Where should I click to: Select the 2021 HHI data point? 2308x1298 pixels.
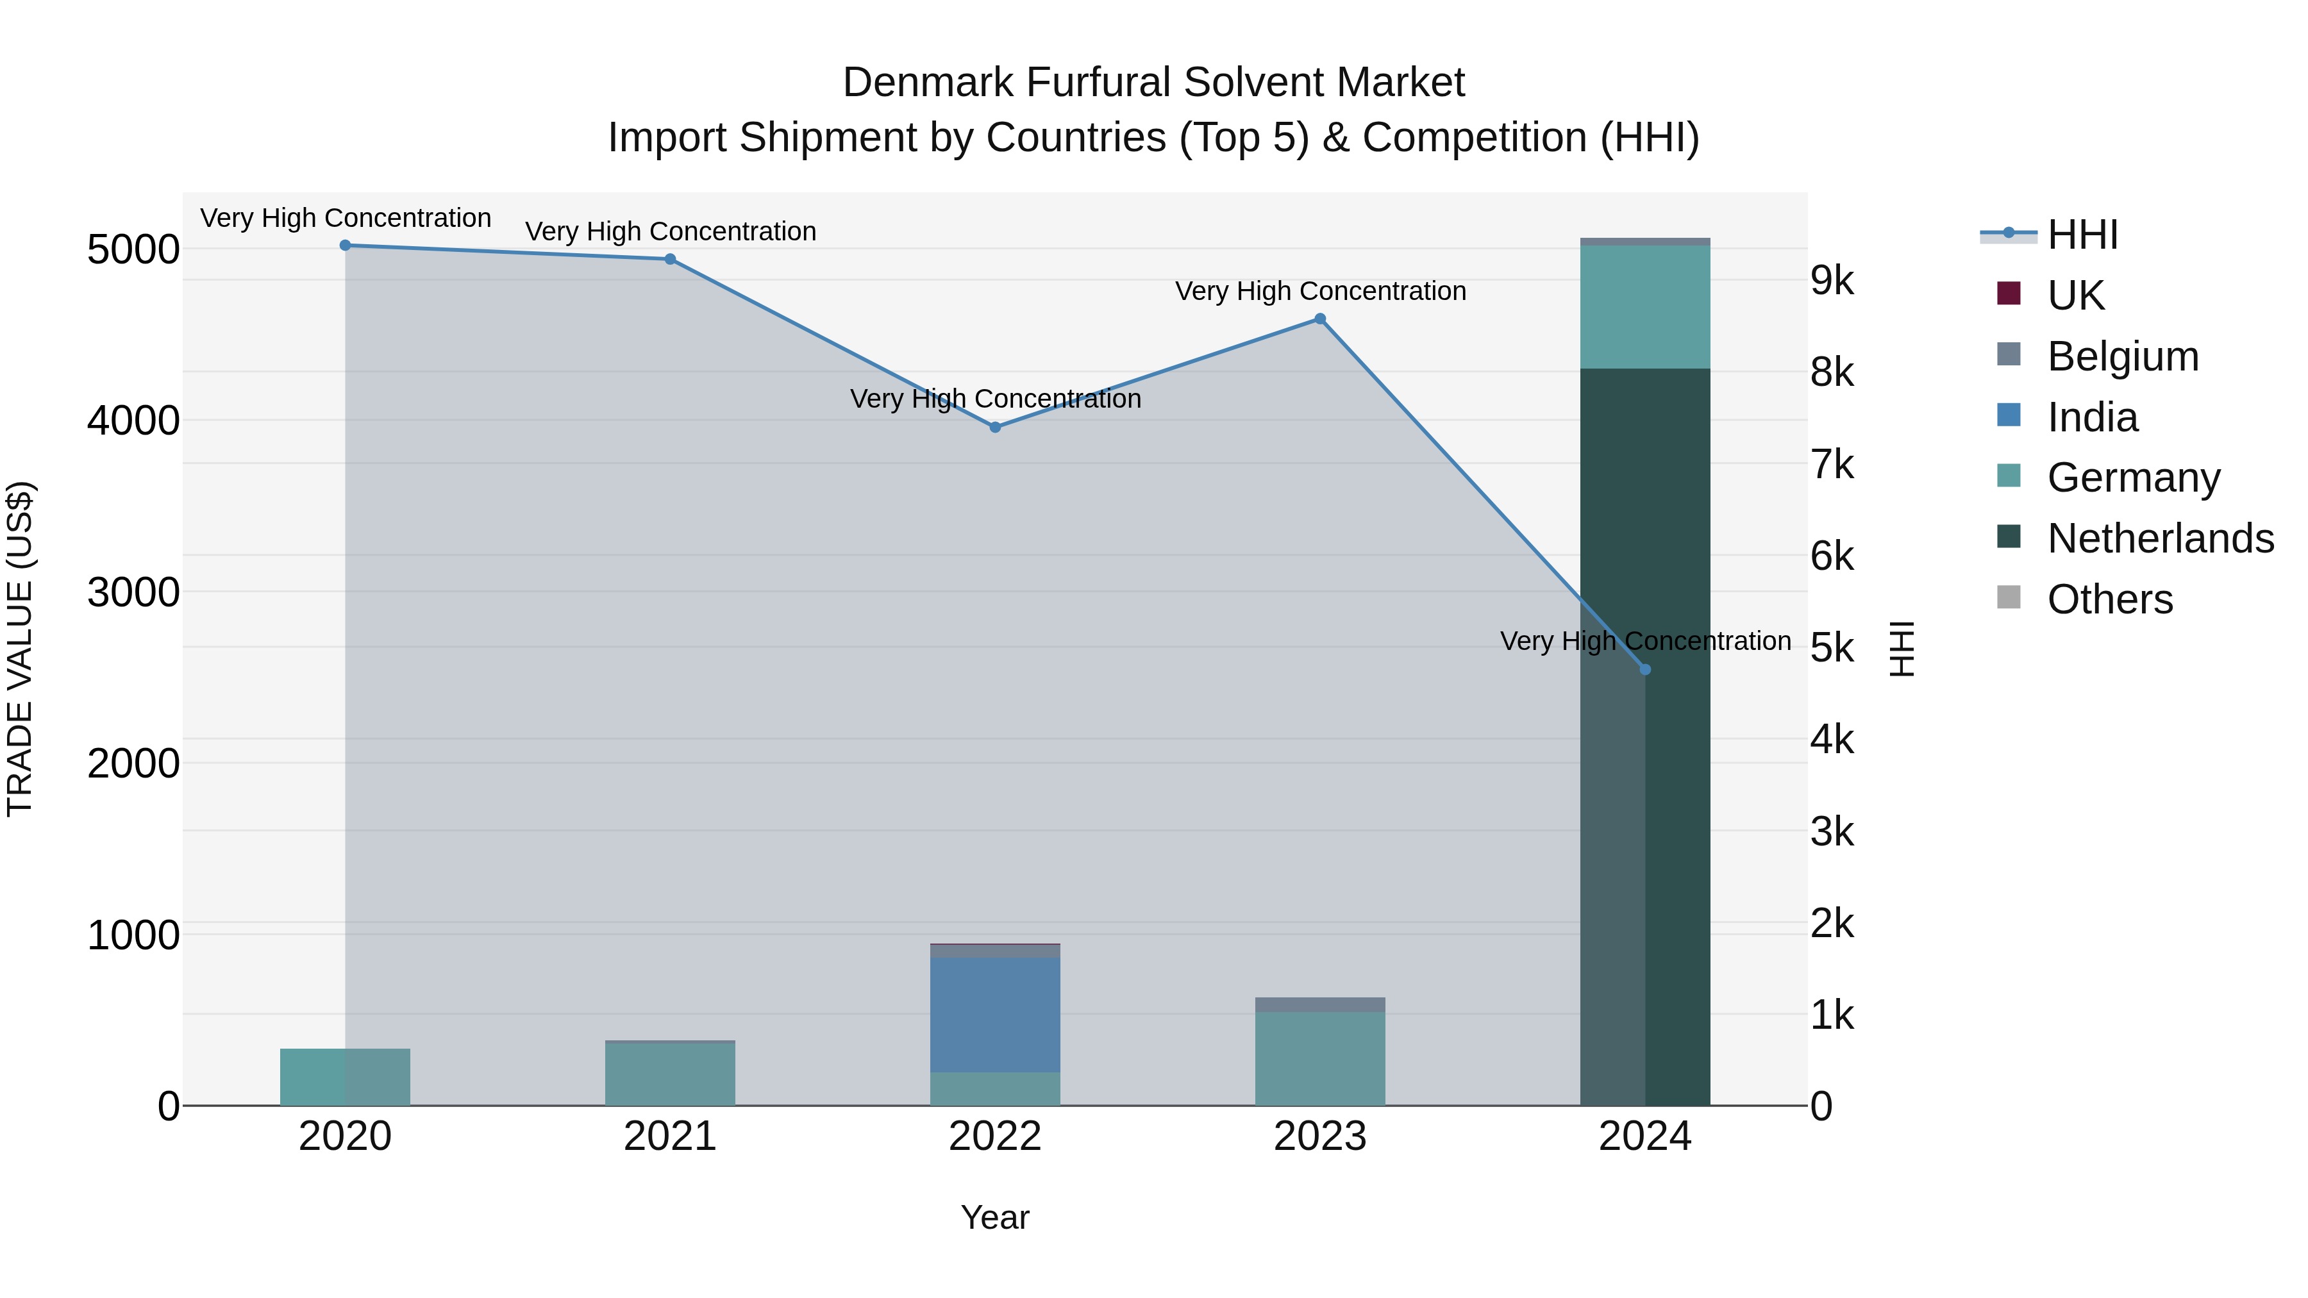coord(670,260)
